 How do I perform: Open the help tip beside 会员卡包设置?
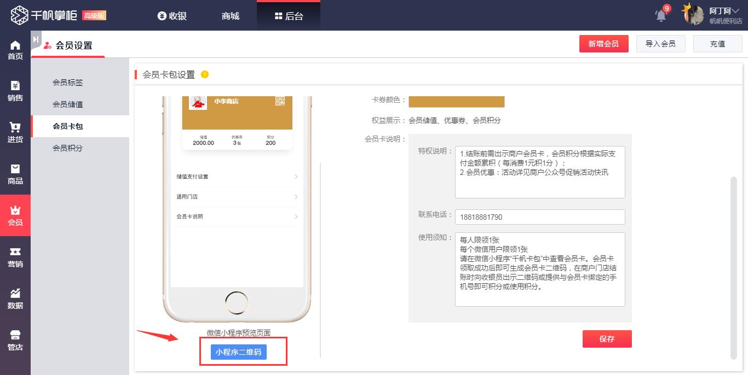(205, 74)
